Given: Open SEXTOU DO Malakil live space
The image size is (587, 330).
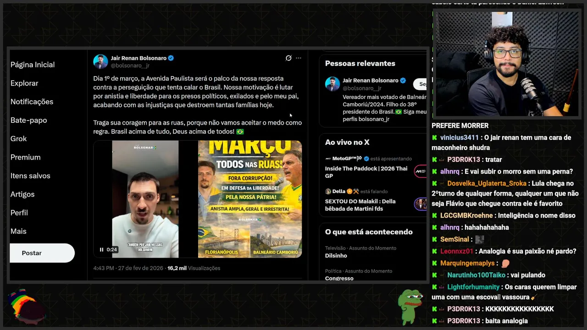Looking at the screenshot, I should [x=360, y=205].
